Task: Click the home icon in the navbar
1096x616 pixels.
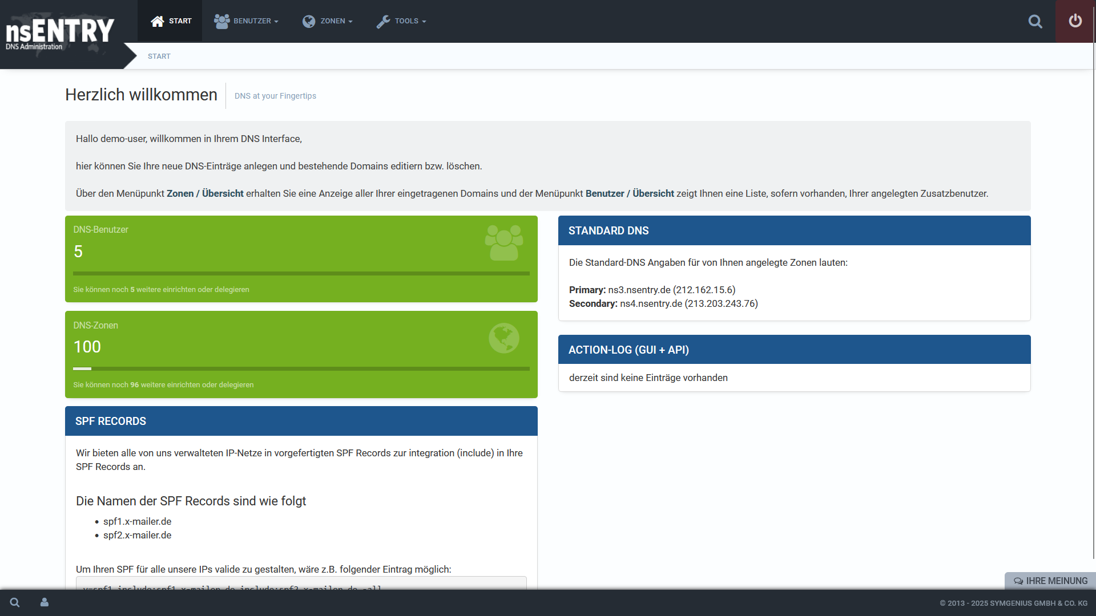Action: click(x=157, y=21)
